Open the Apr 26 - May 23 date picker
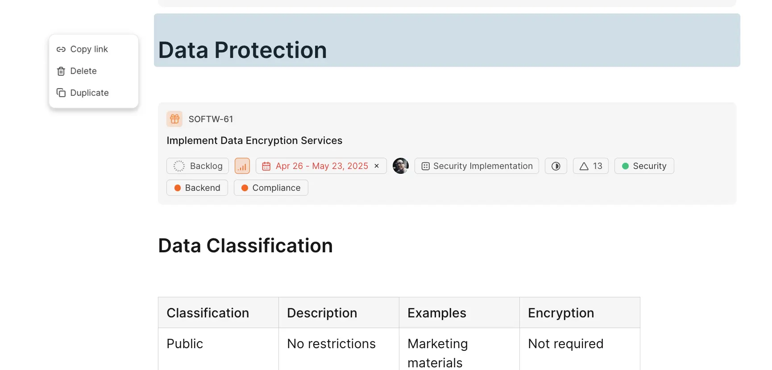Viewport: 772px width, 370px height. pyautogui.click(x=317, y=166)
